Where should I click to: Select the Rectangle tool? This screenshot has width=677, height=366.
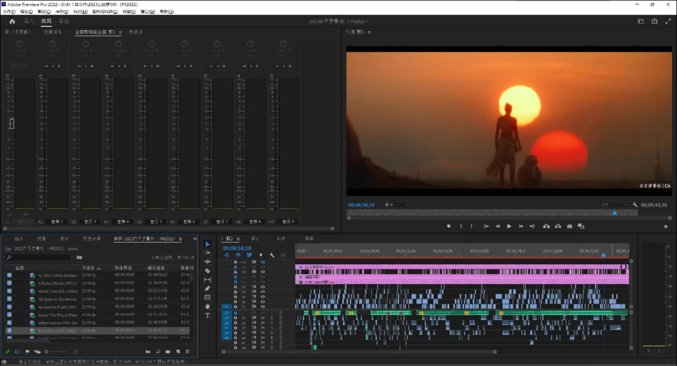tap(207, 297)
